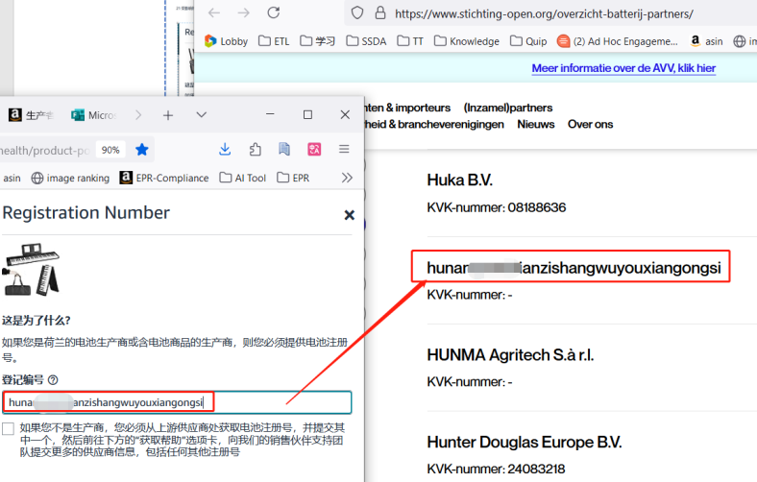The height and width of the screenshot is (482, 757).
Task: Reset the 90% zoom level indicator
Action: [110, 150]
